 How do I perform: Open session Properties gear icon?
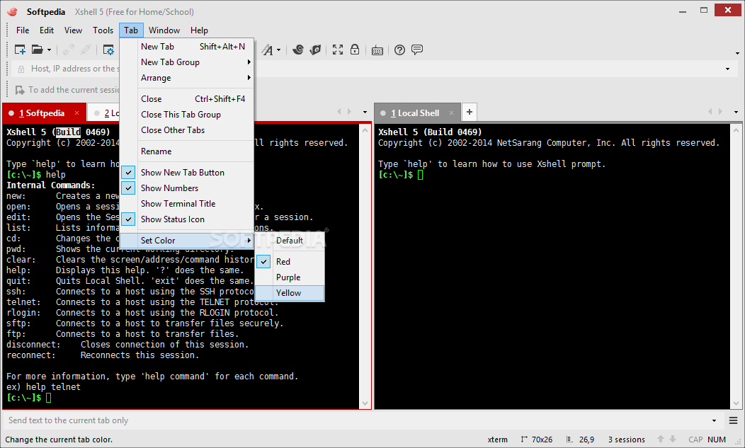108,50
